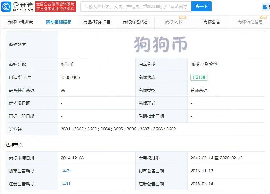270x194 pixels.
Task: Click the red 全国企业信用查询系统 banner
Action: (x=56, y=7)
